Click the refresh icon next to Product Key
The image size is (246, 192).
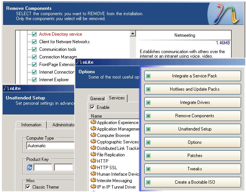29,167
